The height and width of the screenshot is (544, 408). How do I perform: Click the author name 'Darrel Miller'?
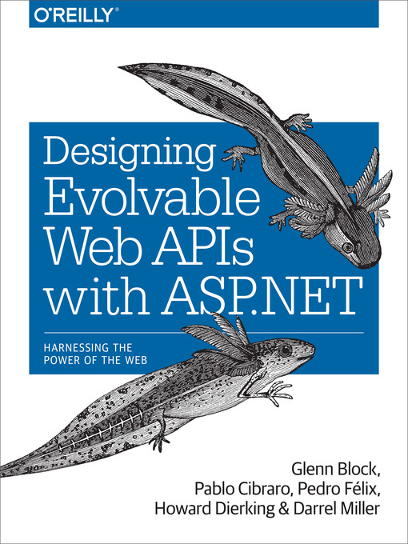coord(337,509)
